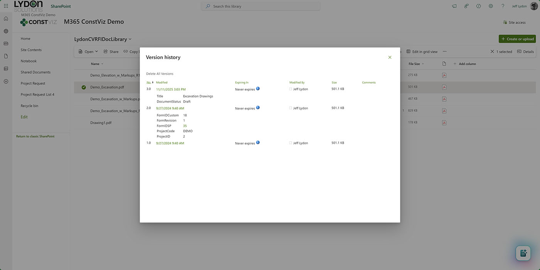
Task: Click the settings gear icon
Action: pyautogui.click(x=491, y=6)
